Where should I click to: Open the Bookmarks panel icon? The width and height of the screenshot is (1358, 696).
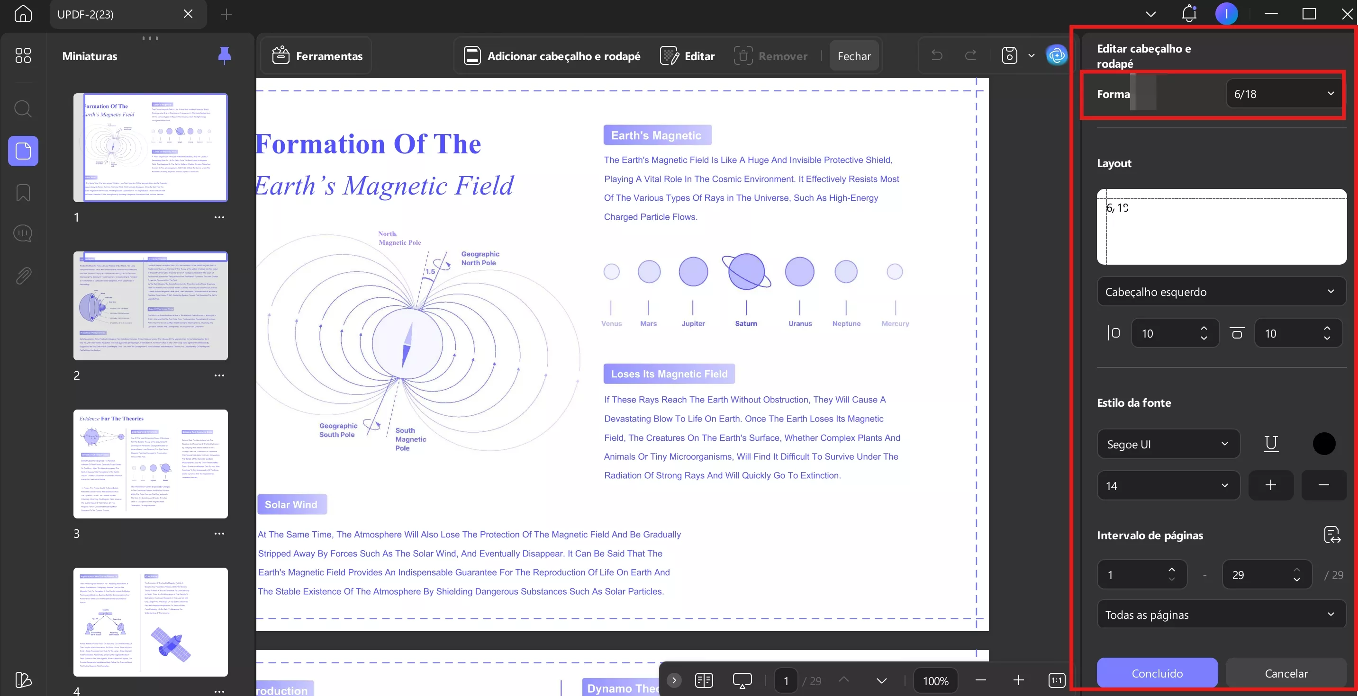click(23, 192)
